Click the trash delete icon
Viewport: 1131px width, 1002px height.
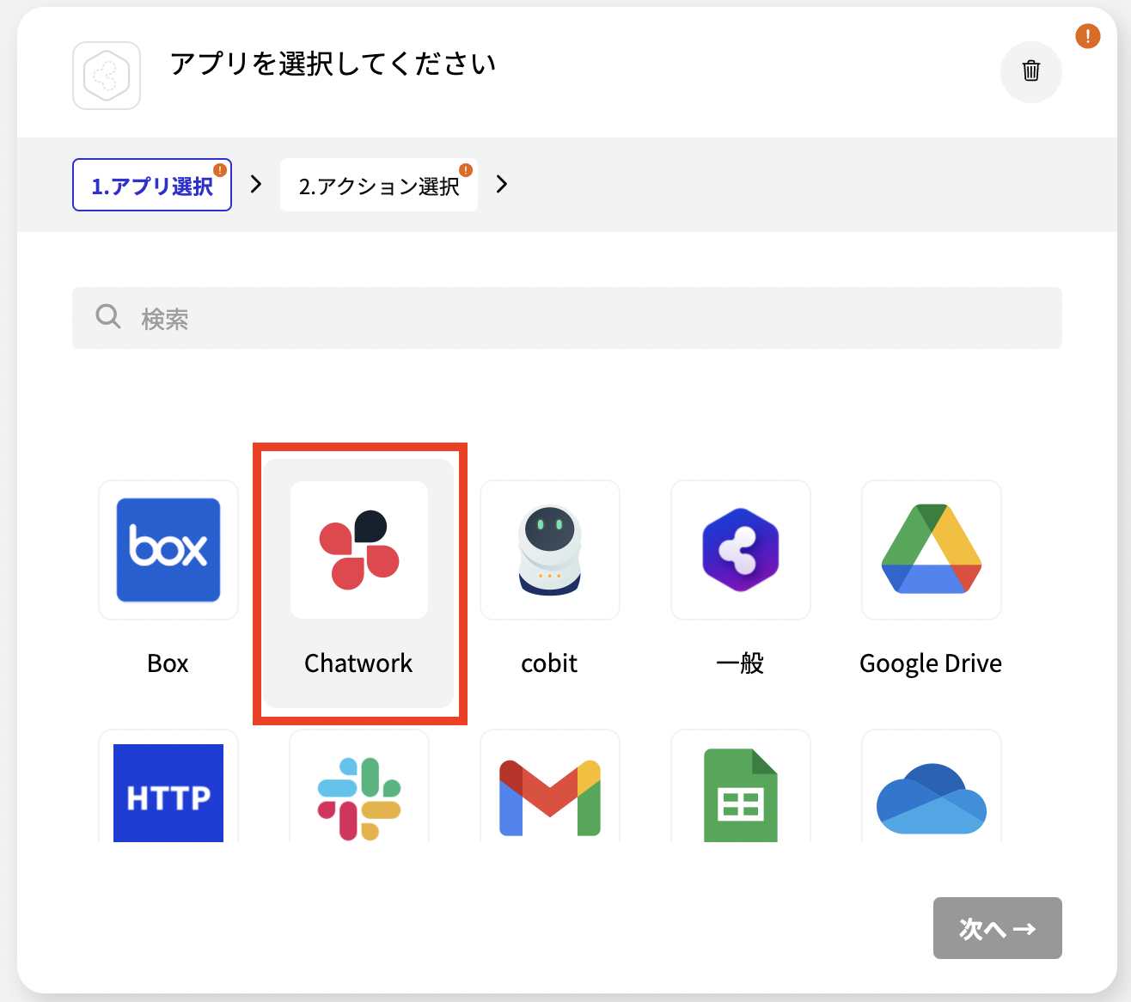1031,71
